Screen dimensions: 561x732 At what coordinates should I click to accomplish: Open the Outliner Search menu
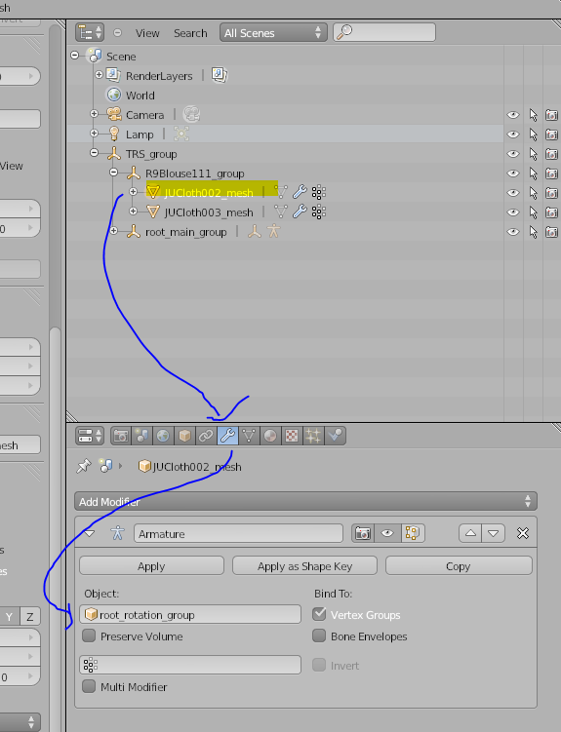tap(190, 33)
